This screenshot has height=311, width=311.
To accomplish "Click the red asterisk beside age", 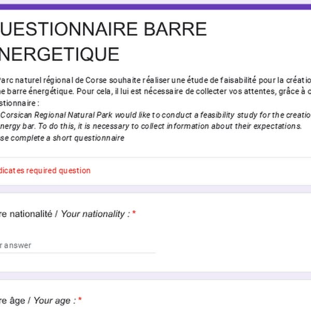I will [x=80, y=301].
